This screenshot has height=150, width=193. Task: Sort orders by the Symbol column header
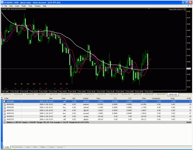[x=82, y=98]
